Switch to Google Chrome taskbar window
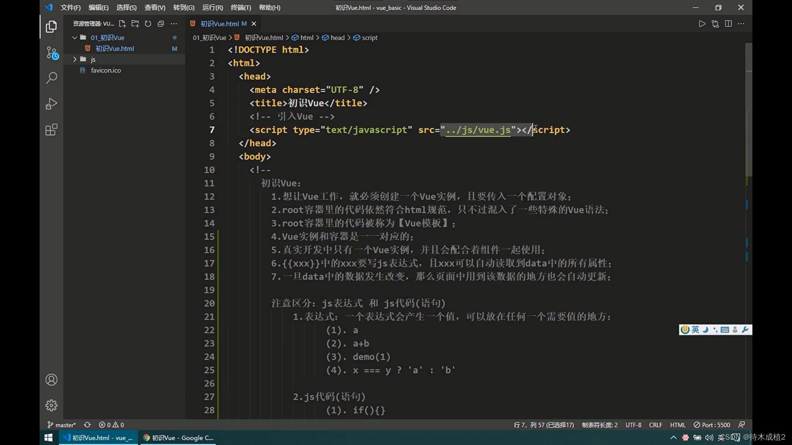The image size is (792, 445). pyautogui.click(x=178, y=438)
